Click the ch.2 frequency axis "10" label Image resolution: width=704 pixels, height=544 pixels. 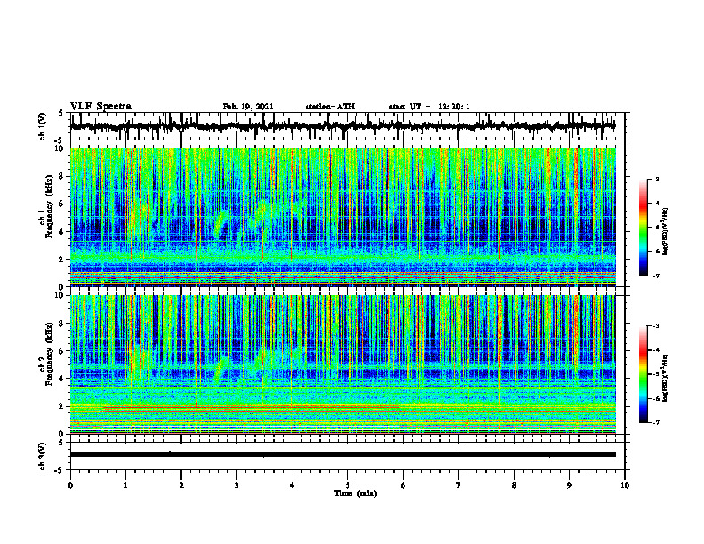[x=60, y=295]
